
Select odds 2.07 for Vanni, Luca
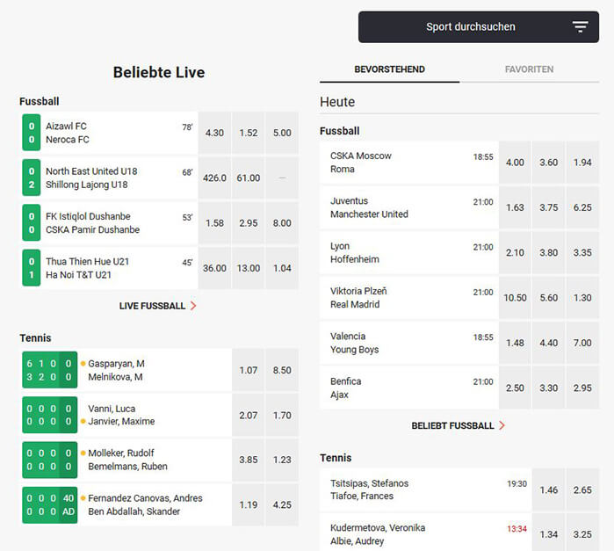(x=249, y=415)
